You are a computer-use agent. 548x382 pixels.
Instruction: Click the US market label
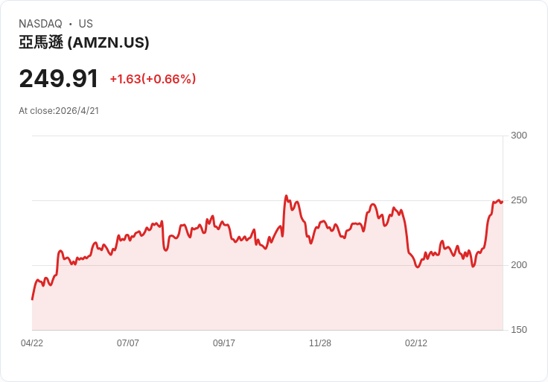pyautogui.click(x=86, y=24)
